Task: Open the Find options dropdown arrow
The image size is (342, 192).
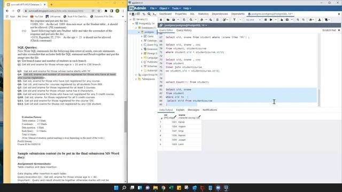Action: 196,20
